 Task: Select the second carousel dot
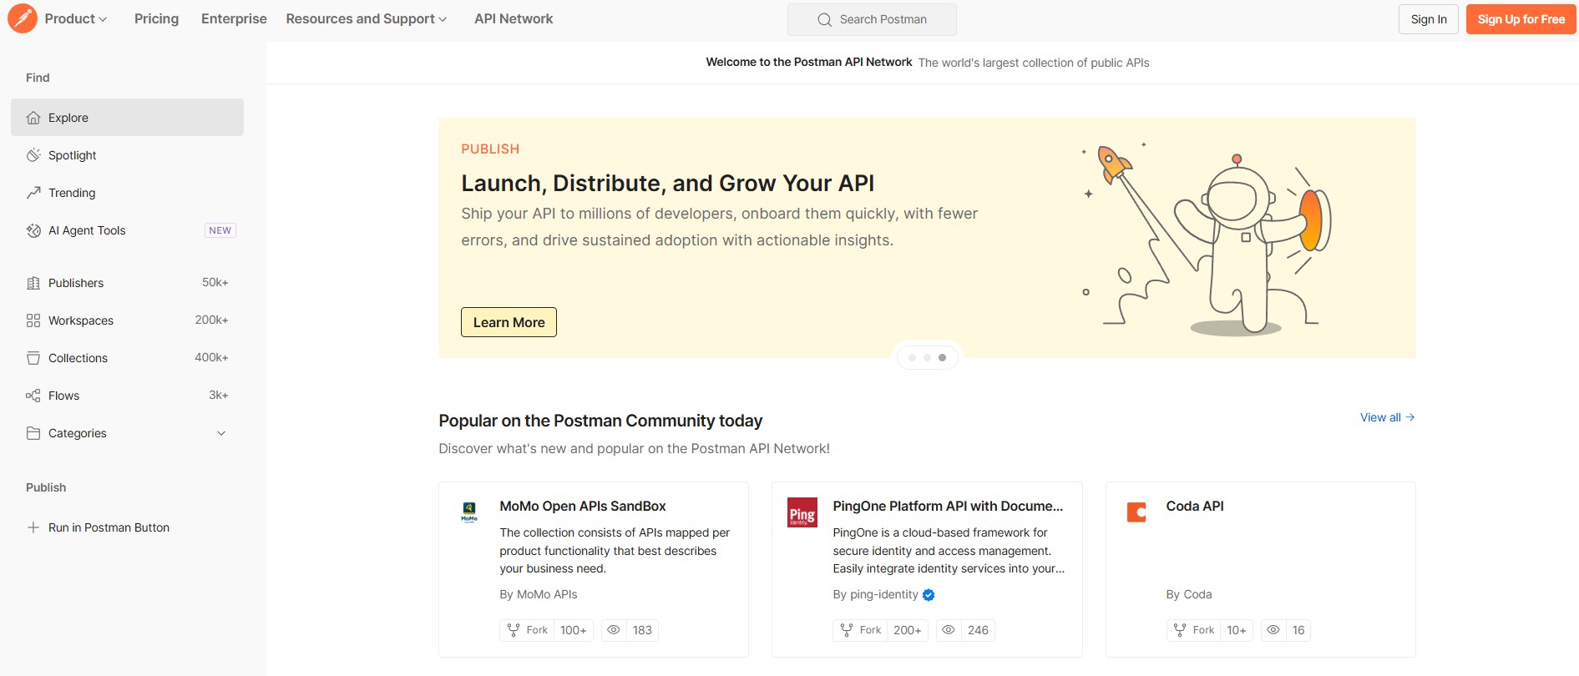927,358
